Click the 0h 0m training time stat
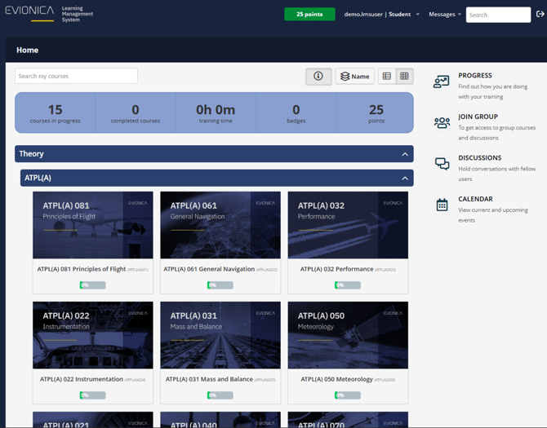 tap(216, 113)
